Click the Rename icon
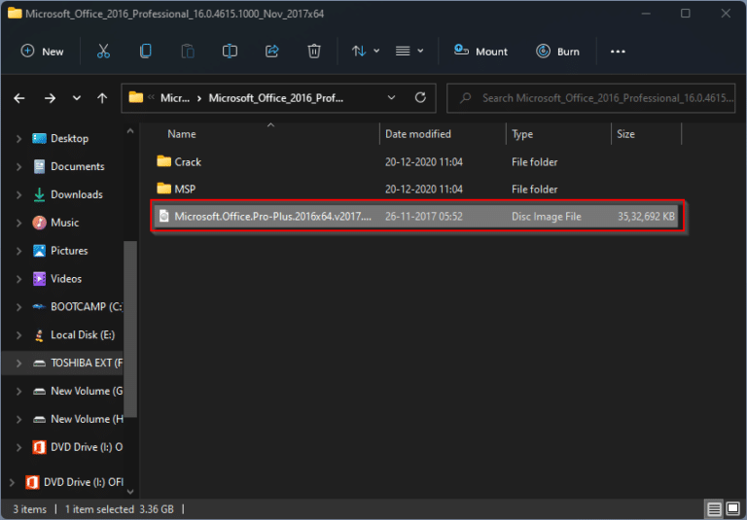Screen dimensions: 747x520 coord(230,51)
